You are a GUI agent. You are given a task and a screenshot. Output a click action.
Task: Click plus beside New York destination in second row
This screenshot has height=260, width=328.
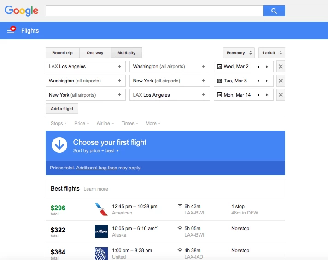pos(204,81)
